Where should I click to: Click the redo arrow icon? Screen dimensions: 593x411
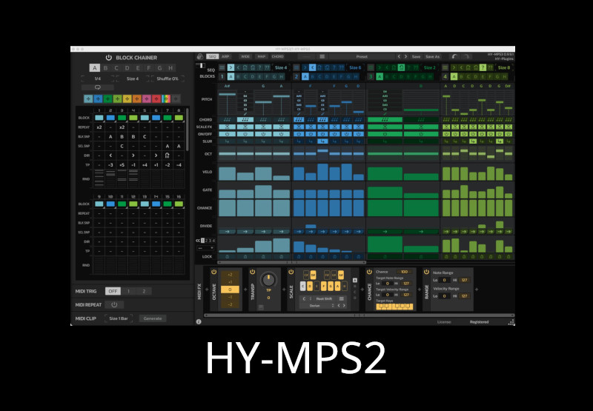(466, 57)
